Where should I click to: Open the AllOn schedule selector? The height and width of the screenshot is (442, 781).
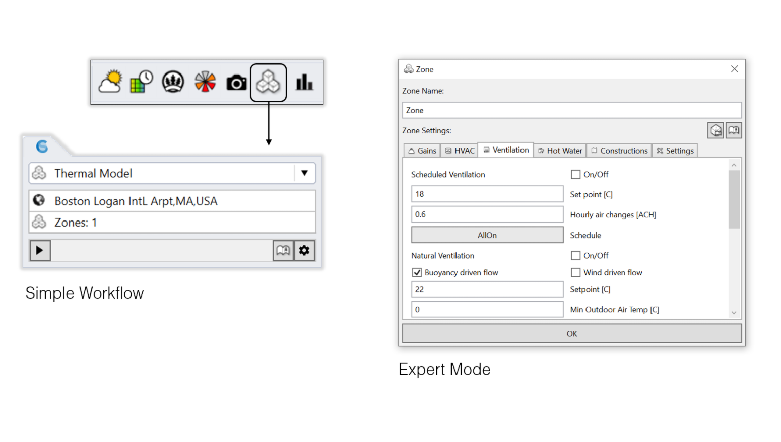pos(487,235)
